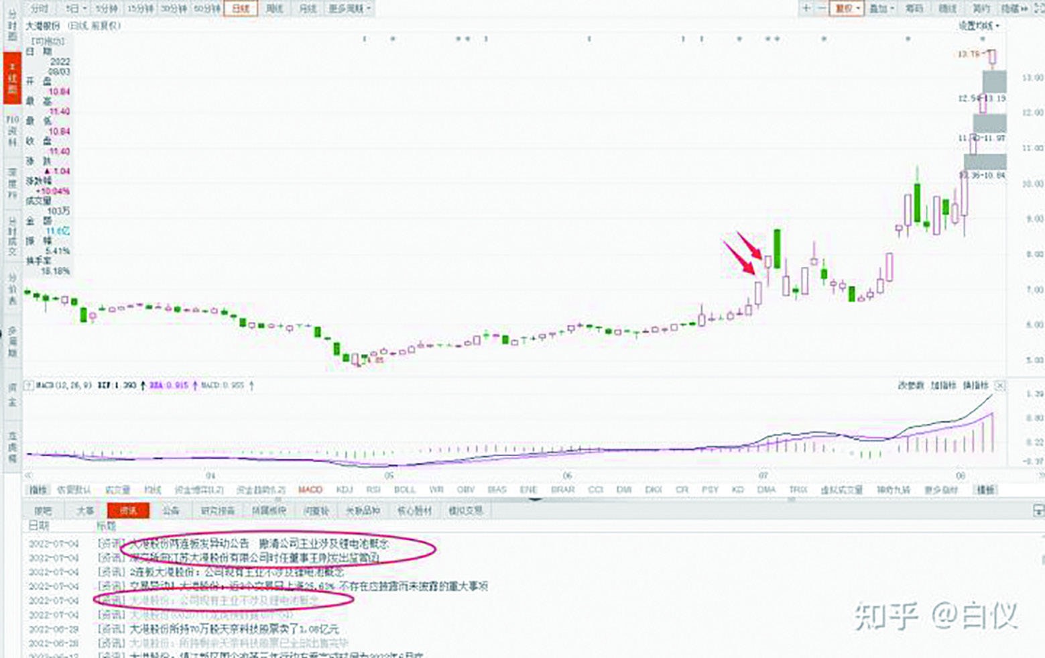The image size is (1045, 658).
Task: Click the zoom-out minus icon
Action: [x=822, y=9]
